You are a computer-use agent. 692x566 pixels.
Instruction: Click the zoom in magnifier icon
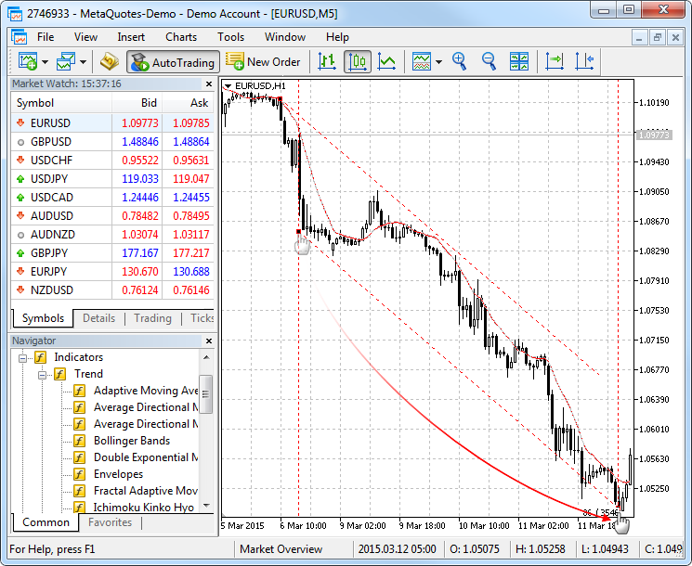[459, 61]
